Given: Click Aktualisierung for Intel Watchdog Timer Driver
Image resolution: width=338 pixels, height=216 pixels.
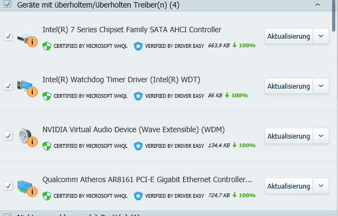Looking at the screenshot, I should [x=288, y=86].
